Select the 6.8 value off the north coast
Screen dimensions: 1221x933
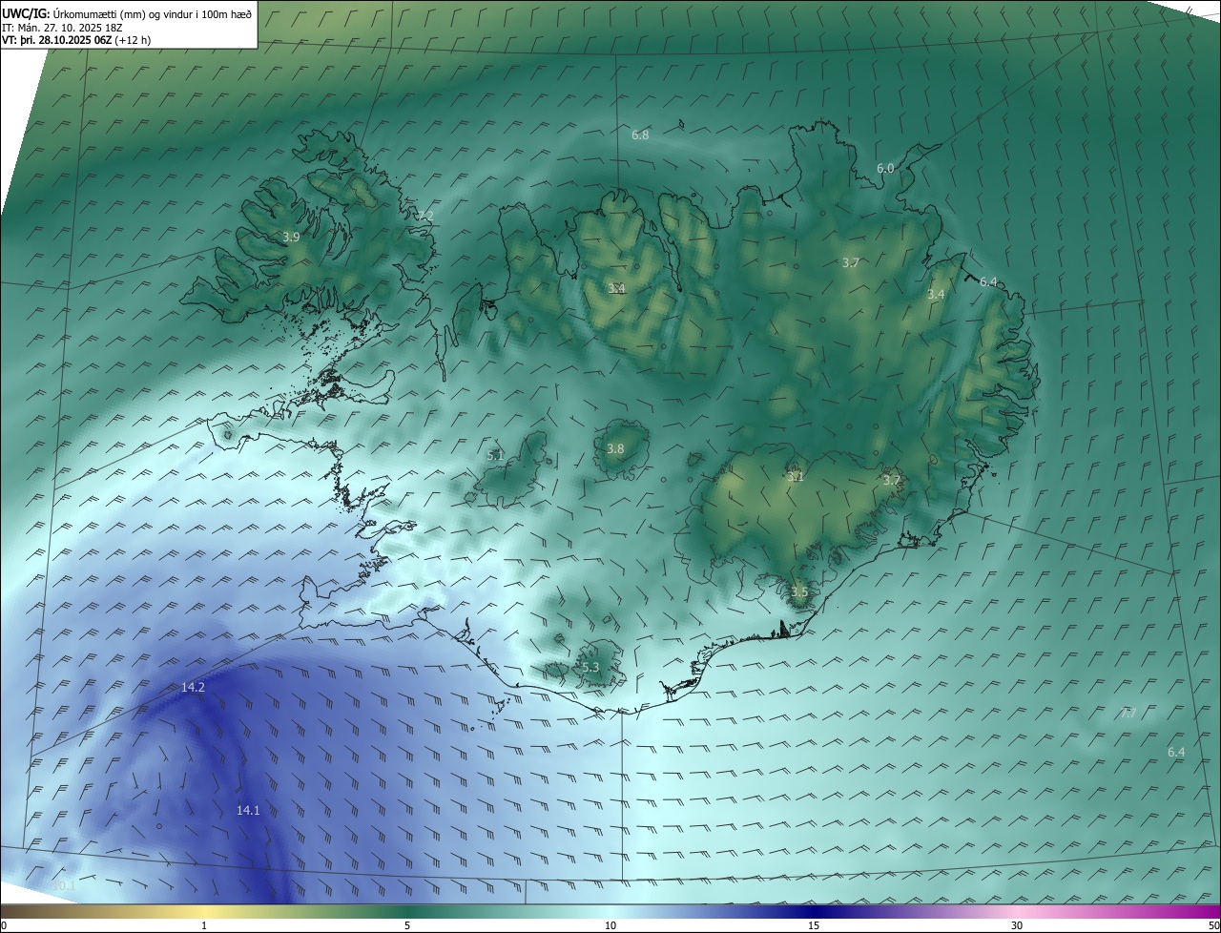[x=640, y=135]
